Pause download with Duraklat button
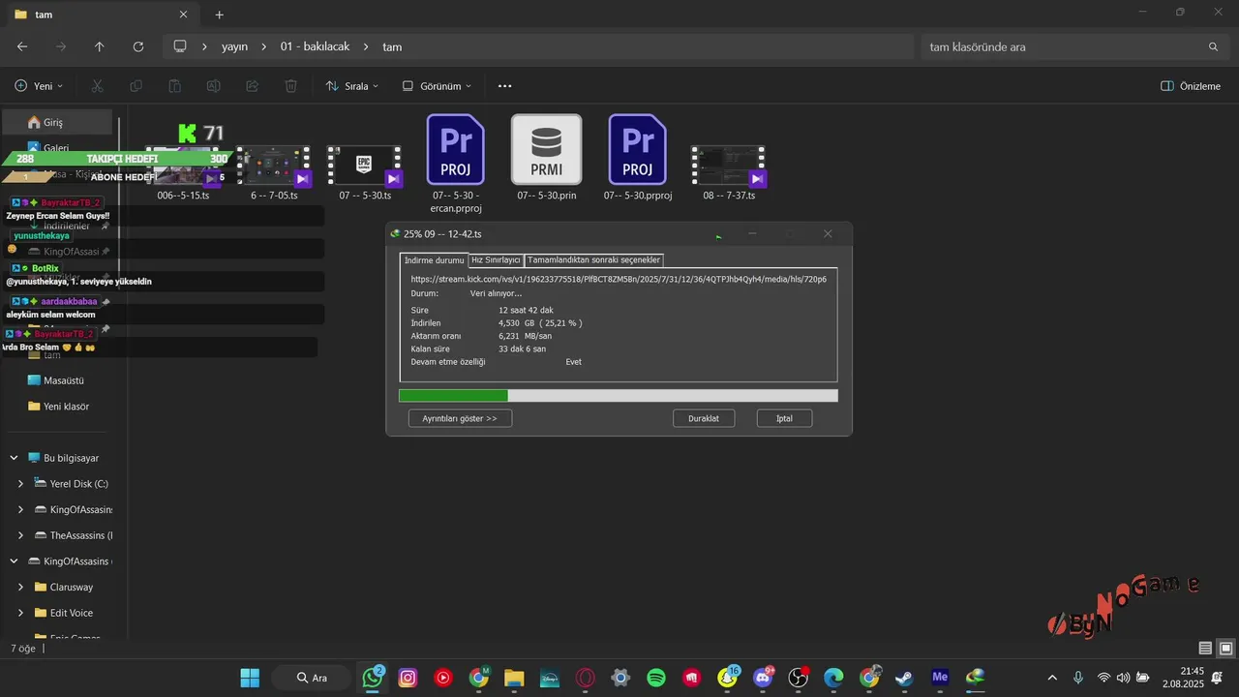 point(704,418)
